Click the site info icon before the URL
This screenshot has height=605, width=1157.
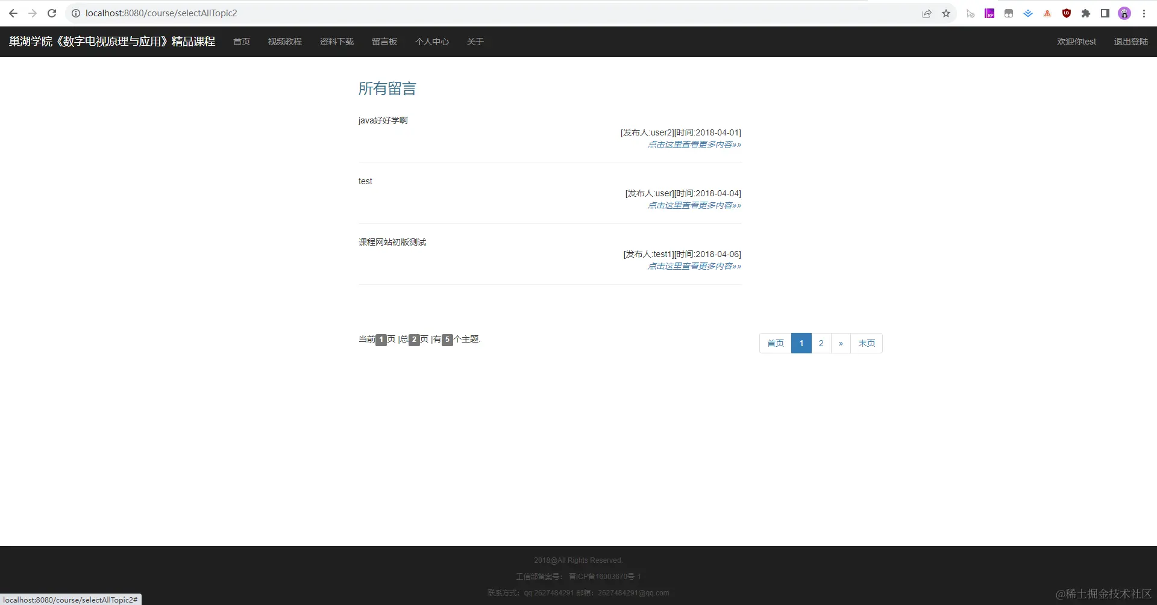tap(76, 13)
